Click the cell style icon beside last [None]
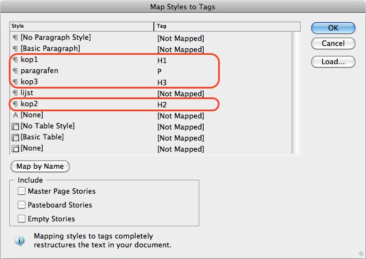Screen dimensions: 366x259 15,148
